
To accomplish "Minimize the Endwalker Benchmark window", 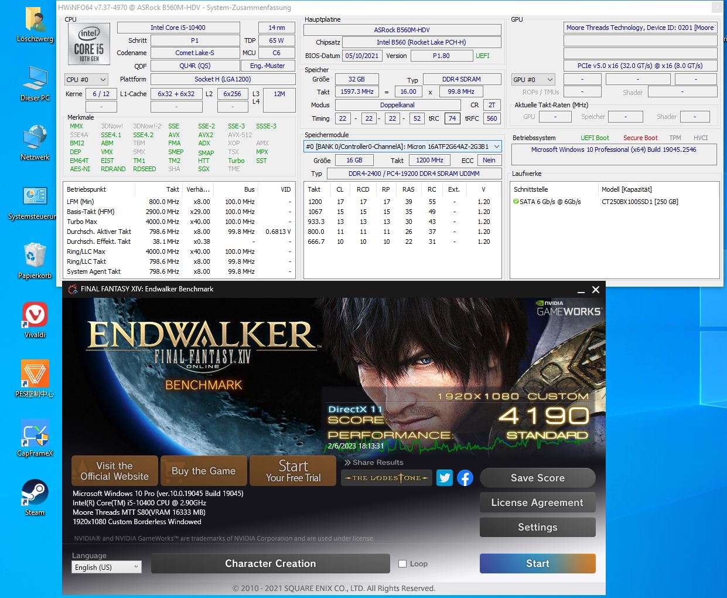I will tap(581, 290).
